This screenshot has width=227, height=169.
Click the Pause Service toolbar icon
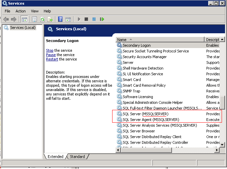tap(94, 19)
